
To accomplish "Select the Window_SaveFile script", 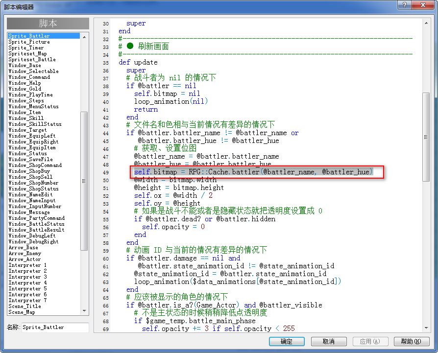I will tap(30, 159).
